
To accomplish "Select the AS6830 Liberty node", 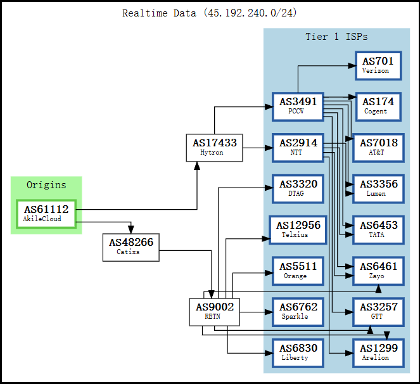I will pyautogui.click(x=298, y=353).
